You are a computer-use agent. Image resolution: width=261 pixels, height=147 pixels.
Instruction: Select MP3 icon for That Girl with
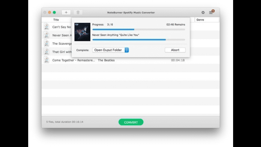click(46, 52)
